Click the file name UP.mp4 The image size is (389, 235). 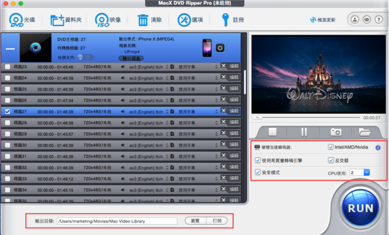(132, 52)
